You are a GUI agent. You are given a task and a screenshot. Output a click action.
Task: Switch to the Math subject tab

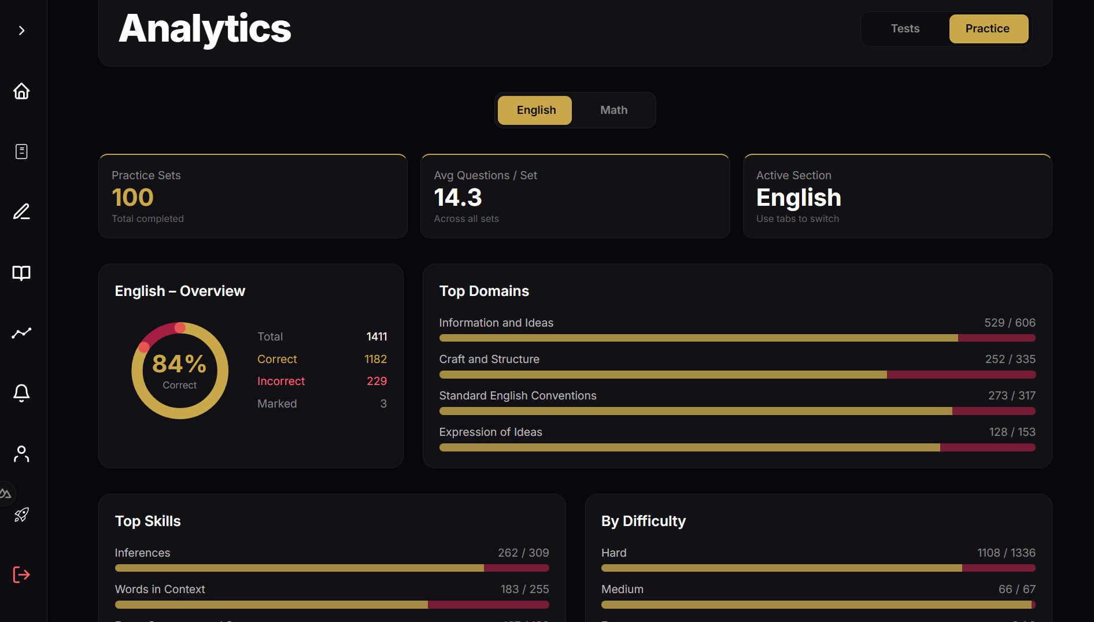613,110
